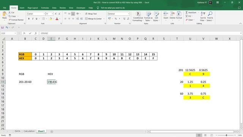
Task: Expand the Name Box dropdown
Action: coord(15,33)
